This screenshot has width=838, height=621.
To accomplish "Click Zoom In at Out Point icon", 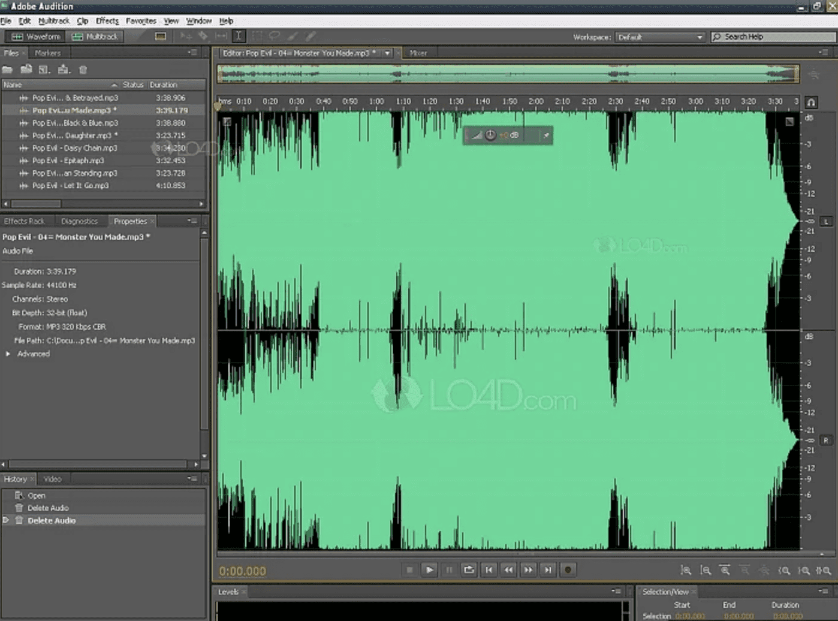I will coord(804,571).
